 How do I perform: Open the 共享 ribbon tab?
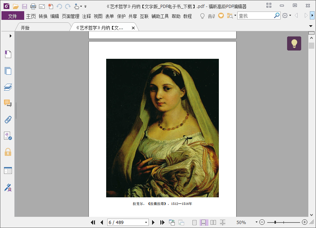point(133,16)
